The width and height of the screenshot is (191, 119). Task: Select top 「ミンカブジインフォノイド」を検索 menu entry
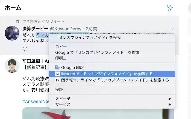(x=112, y=38)
